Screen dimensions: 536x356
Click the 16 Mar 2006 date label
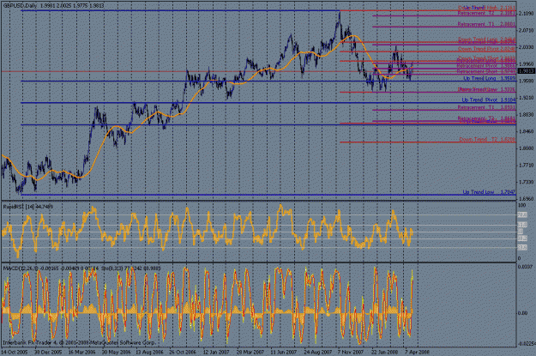click(81, 352)
